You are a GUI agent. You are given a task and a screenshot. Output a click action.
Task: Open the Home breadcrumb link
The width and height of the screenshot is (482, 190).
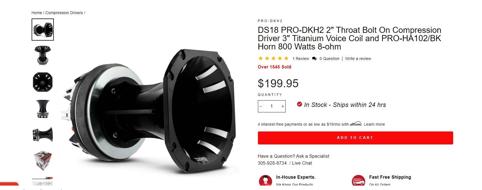(x=37, y=13)
